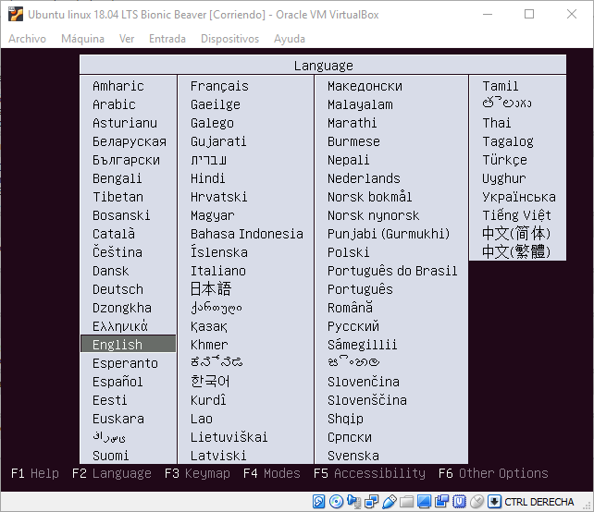
Task: Select Español in the language list
Action: [x=118, y=382]
